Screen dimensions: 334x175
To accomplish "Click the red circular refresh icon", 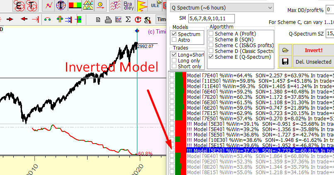I will click(x=137, y=19).
